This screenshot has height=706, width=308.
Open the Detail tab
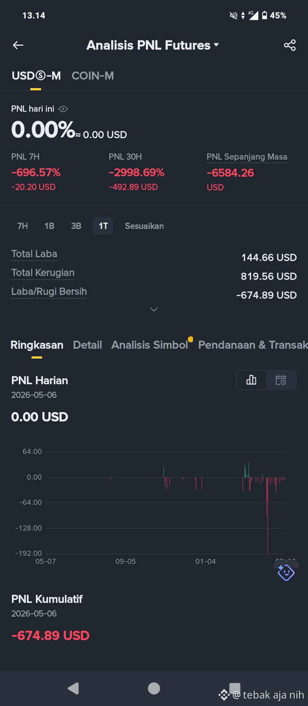coord(87,345)
